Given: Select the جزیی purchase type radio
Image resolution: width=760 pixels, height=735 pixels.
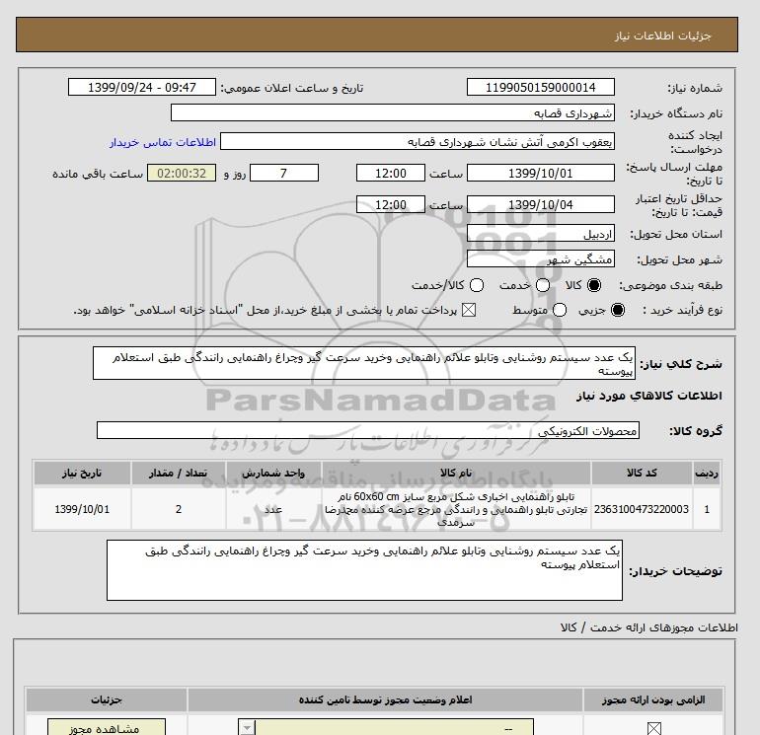Looking at the screenshot, I should pyautogui.click(x=618, y=310).
